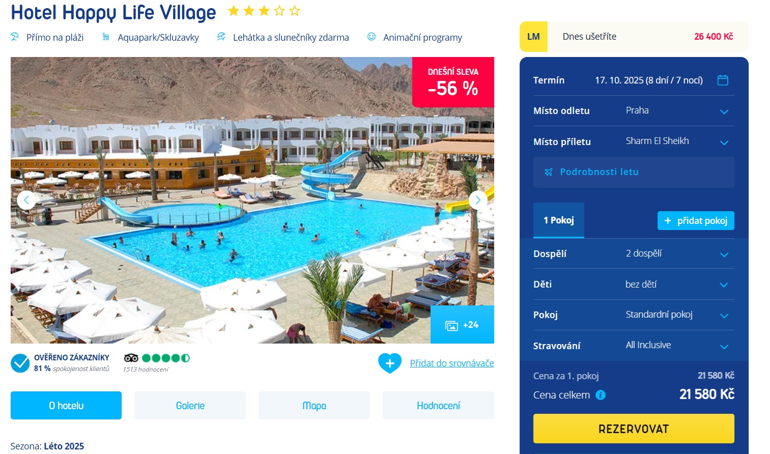
Task: Click the heart plus compare icon
Action: click(x=390, y=363)
